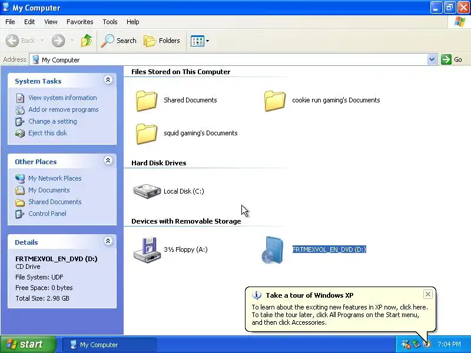Close the Windows XP tour balloon
The height and width of the screenshot is (353, 471).
click(428, 294)
